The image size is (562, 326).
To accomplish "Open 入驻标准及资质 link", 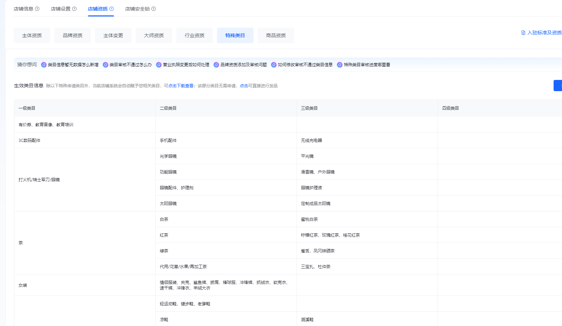I will click(x=544, y=33).
